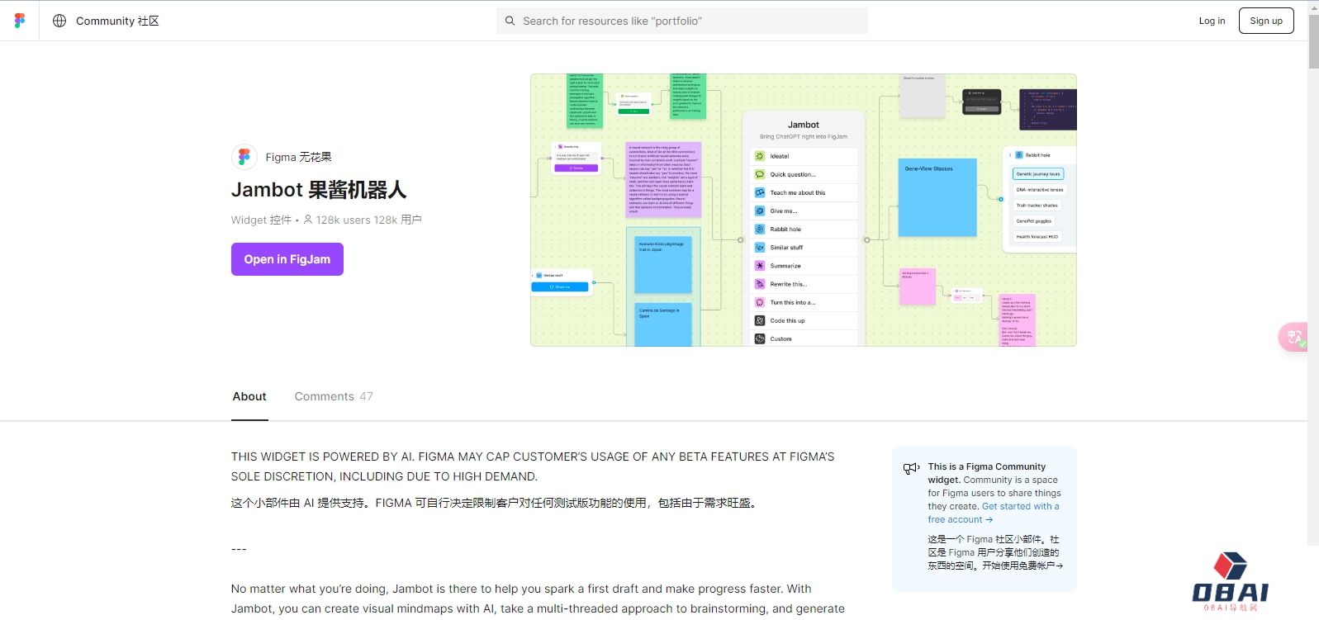
Task: Switch to the About tab
Action: point(249,396)
